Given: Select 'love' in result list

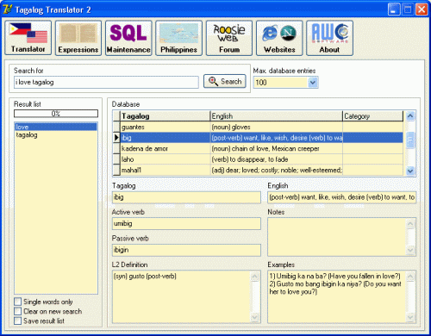Looking at the screenshot, I should click(x=56, y=127).
